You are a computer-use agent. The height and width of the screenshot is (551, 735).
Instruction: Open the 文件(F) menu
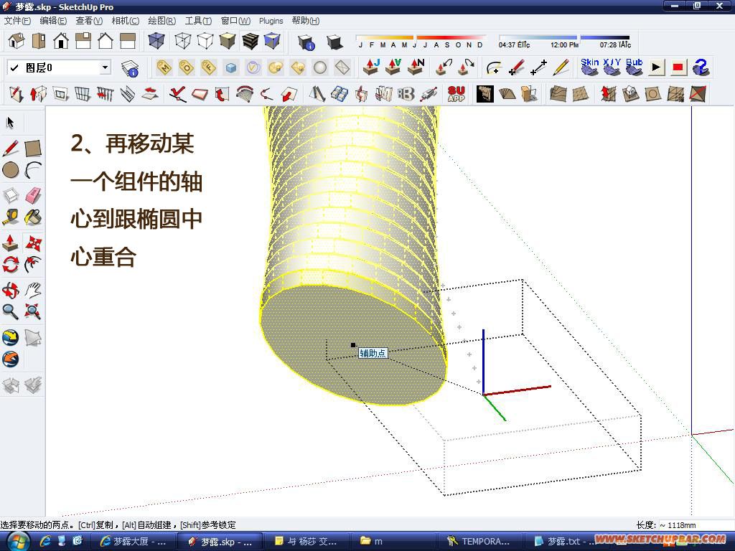(17, 21)
